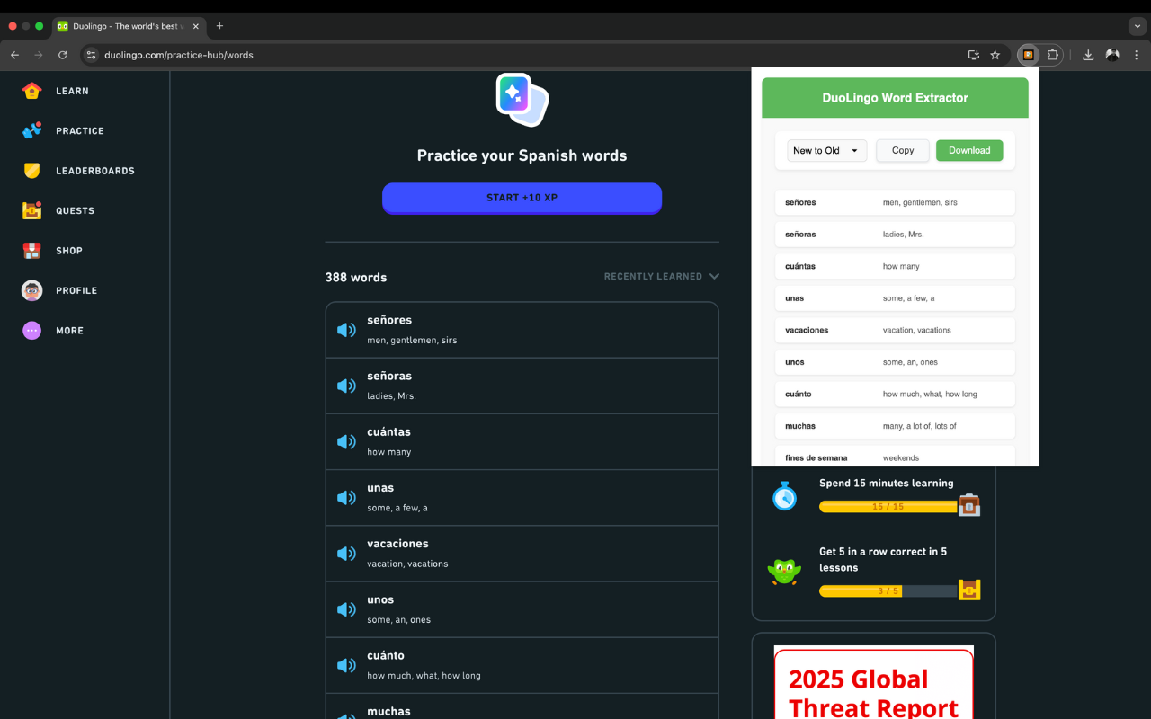The image size is (1151, 719).
Task: Select the vacaciones row in the extractor popup
Action: tap(895, 330)
